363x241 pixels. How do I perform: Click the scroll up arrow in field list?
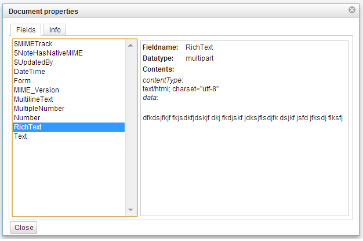(x=130, y=46)
